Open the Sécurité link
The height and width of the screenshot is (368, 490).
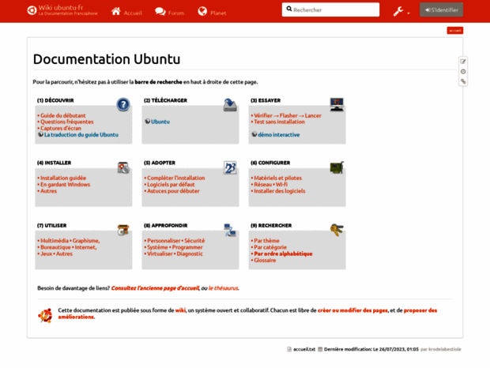pos(194,241)
